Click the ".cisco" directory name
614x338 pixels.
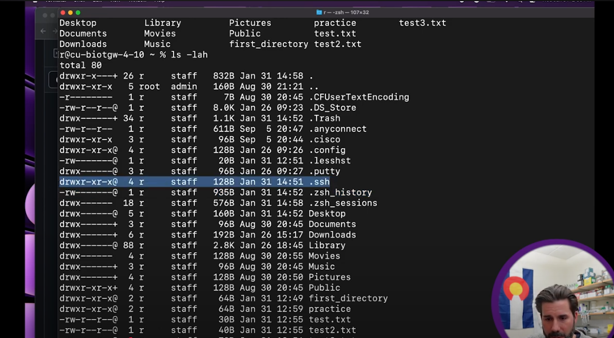(324, 140)
